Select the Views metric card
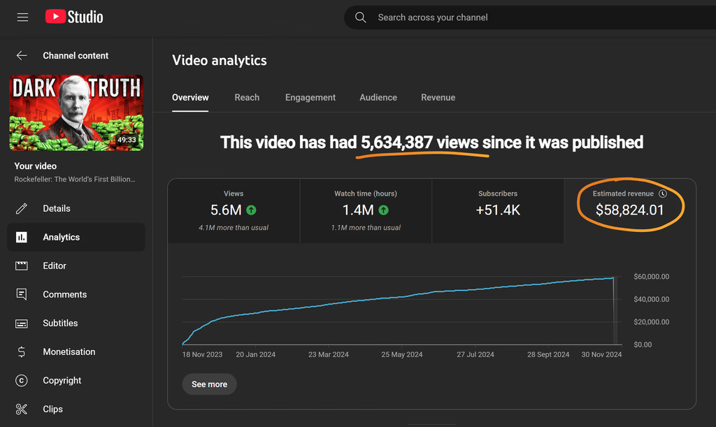The height and width of the screenshot is (427, 716). 234,211
